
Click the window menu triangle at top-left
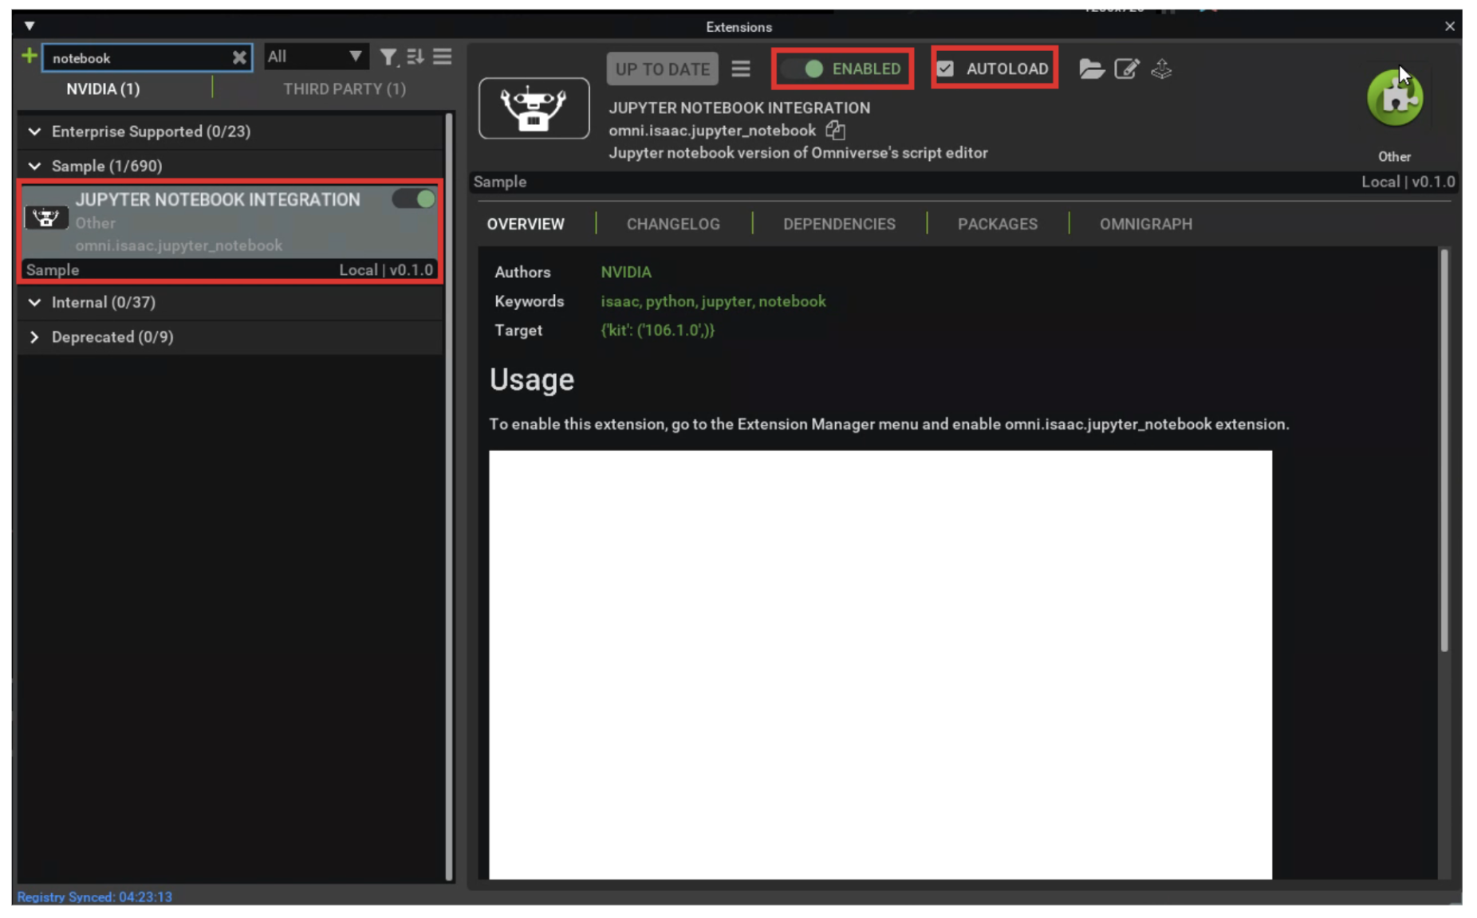29,26
